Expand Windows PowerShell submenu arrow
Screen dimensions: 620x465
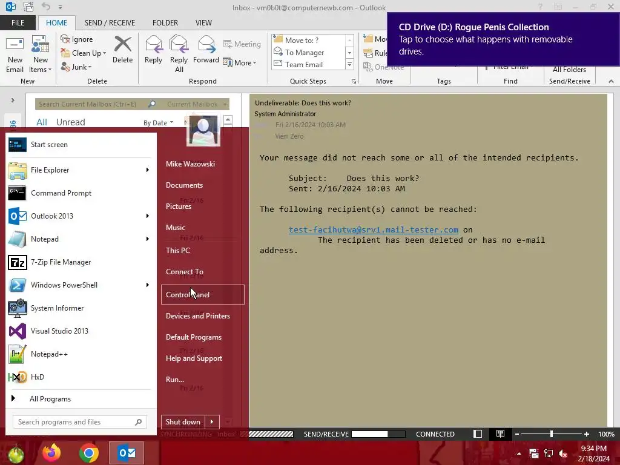click(148, 285)
